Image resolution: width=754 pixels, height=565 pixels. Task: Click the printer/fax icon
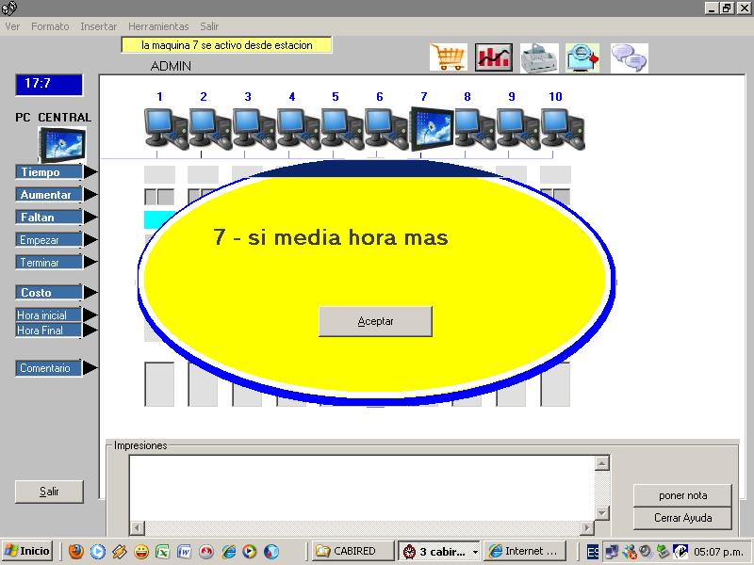(539, 58)
